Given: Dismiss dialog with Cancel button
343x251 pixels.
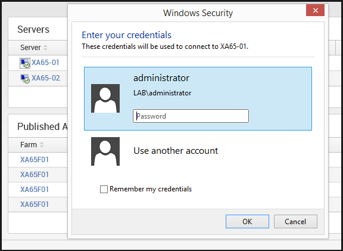Looking at the screenshot, I should 295,221.
